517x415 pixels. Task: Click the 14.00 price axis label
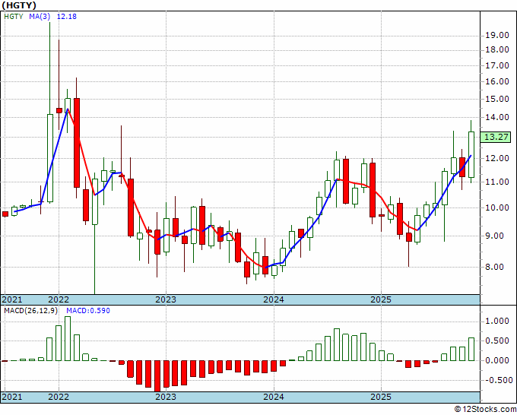pos(497,117)
